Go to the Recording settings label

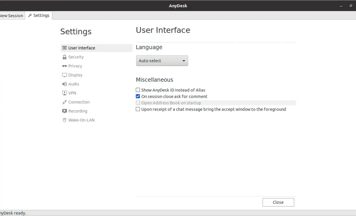click(78, 111)
